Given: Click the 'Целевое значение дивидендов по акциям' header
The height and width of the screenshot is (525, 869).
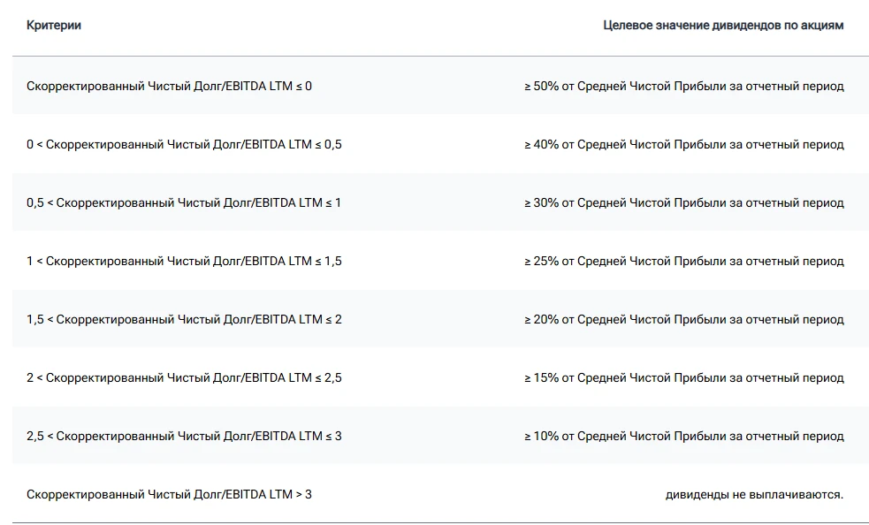Looking at the screenshot, I should pos(723,25).
